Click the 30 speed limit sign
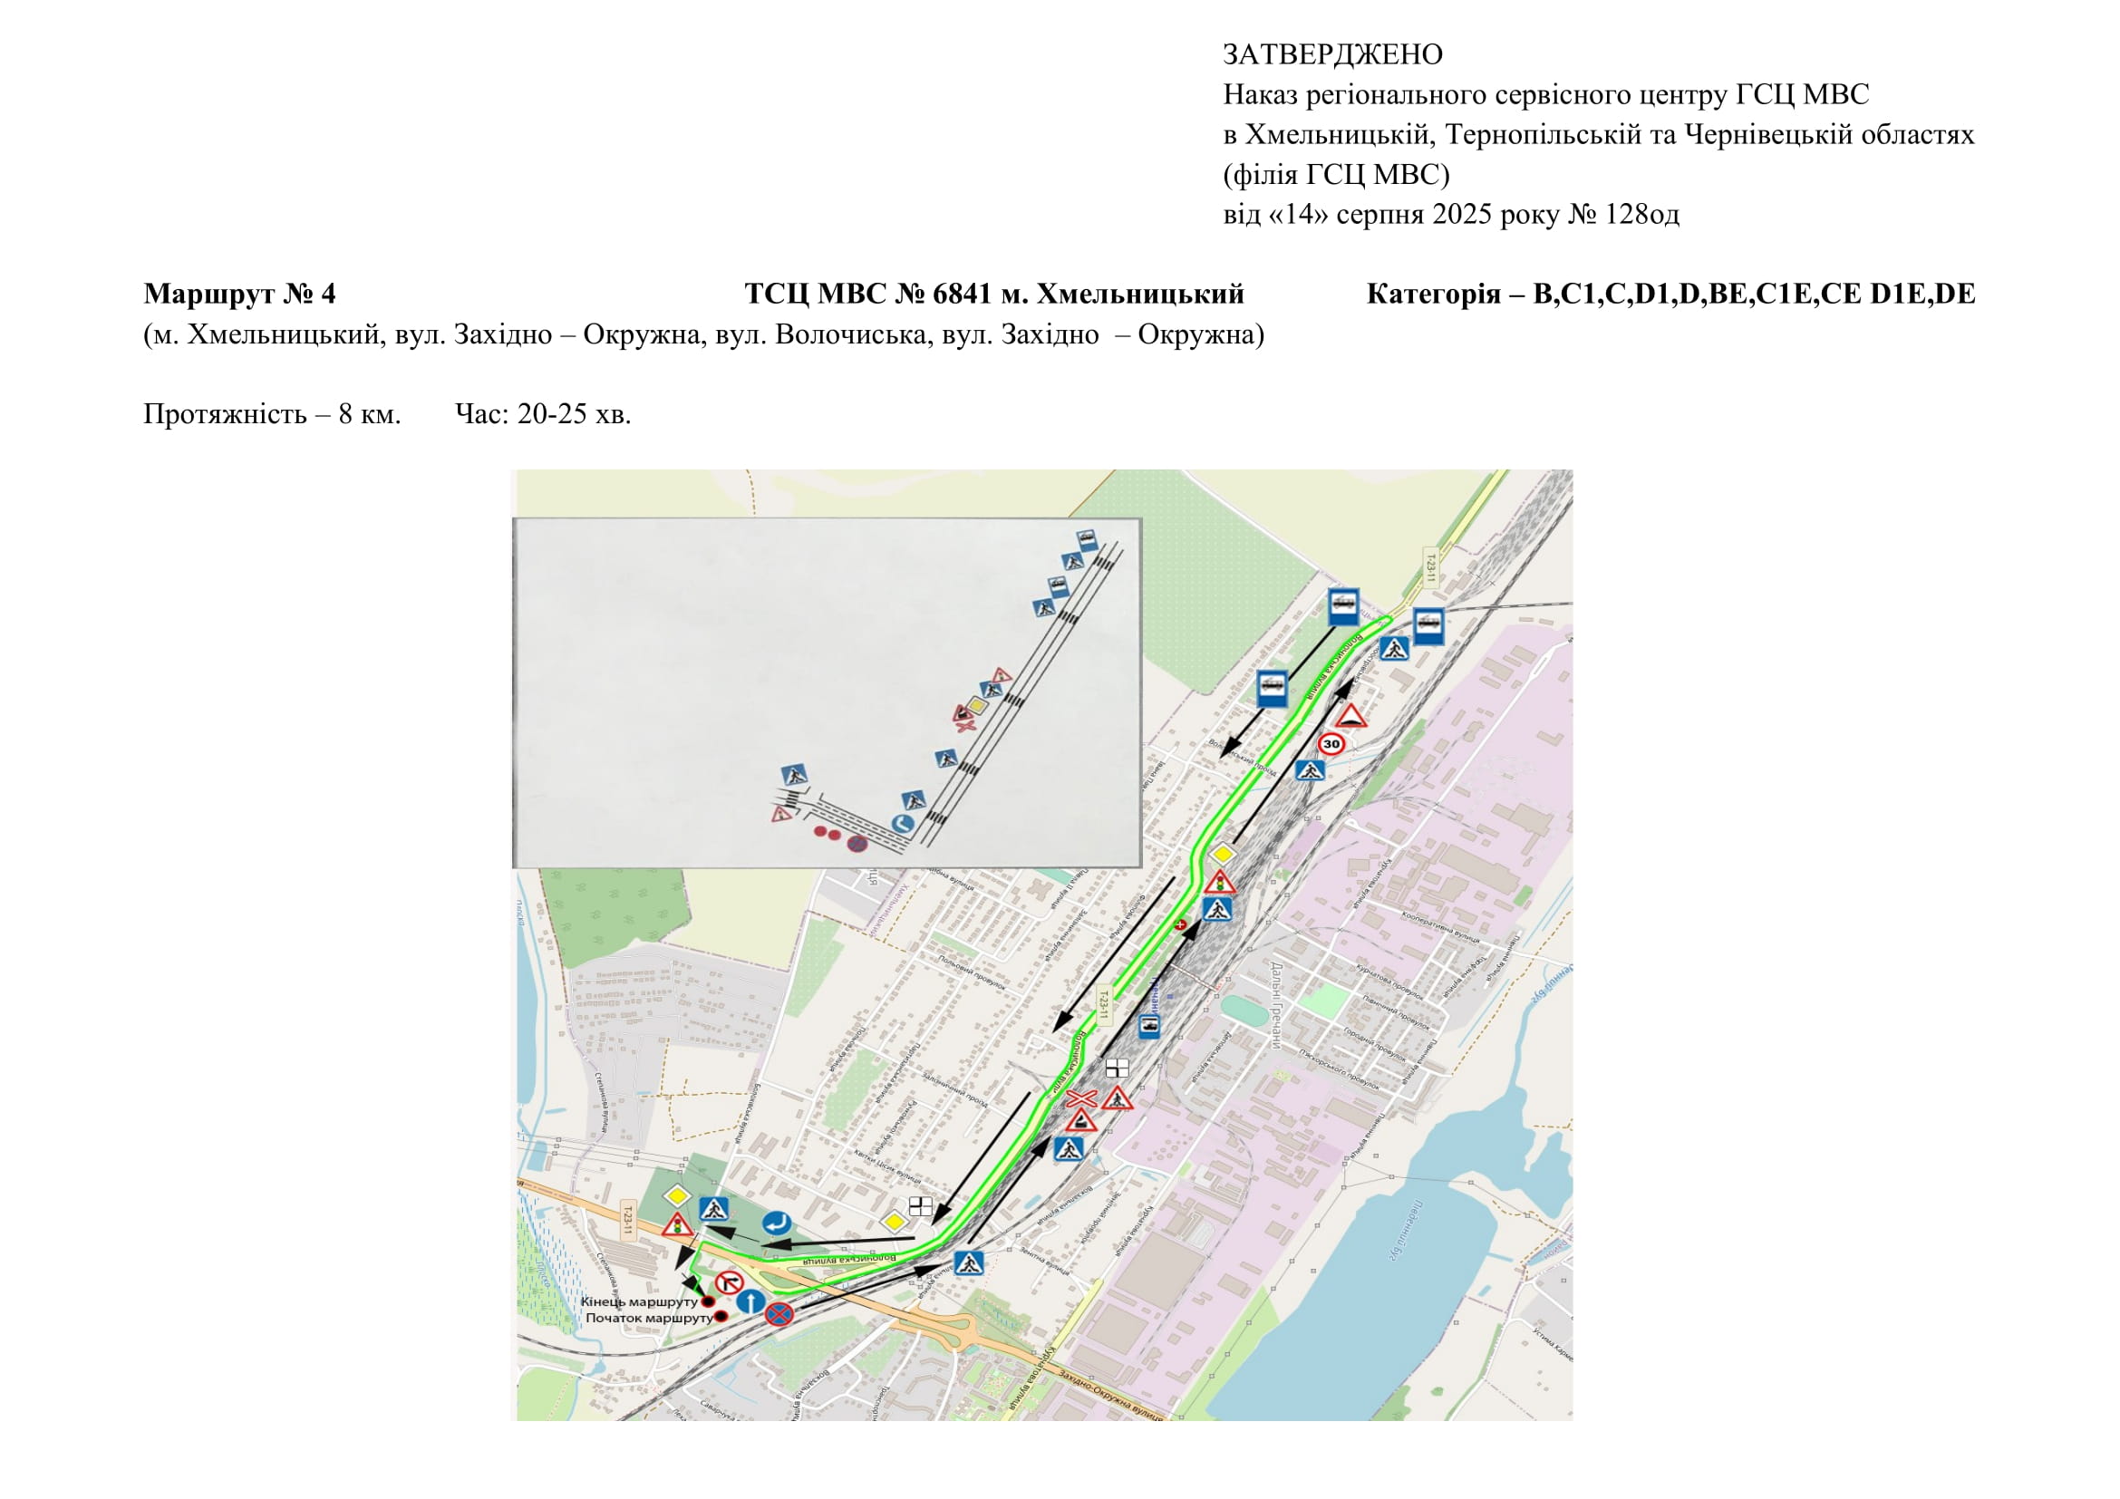This screenshot has height=1499, width=2120. point(1331,744)
